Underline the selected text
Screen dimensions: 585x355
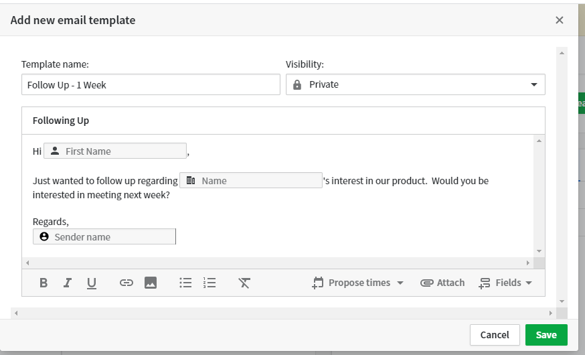92,283
